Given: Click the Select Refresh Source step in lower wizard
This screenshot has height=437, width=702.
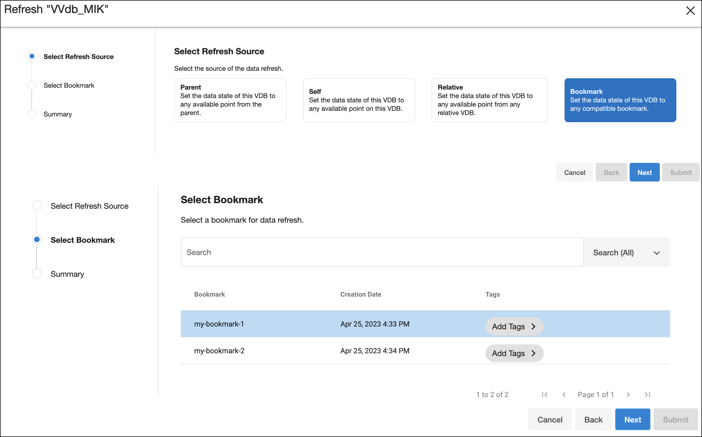Looking at the screenshot, I should 89,206.
